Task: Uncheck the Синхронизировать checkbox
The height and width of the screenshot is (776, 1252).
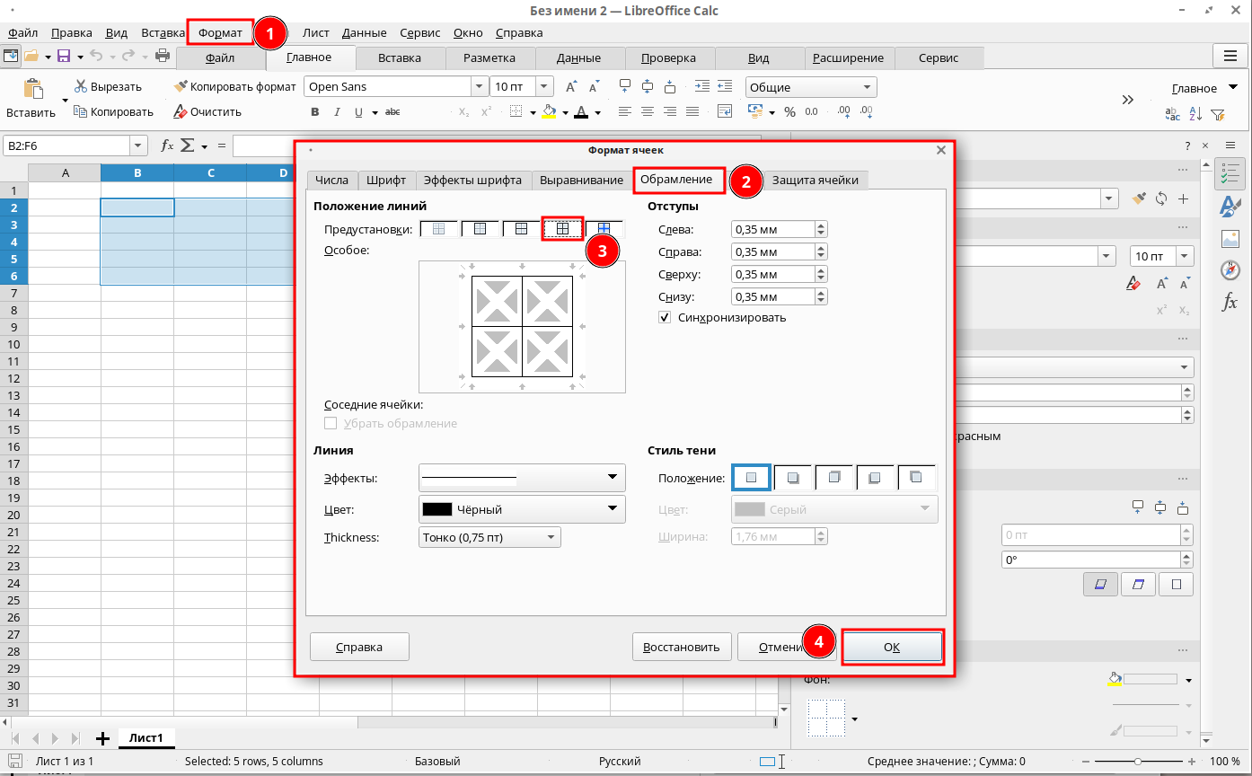Action: point(665,317)
